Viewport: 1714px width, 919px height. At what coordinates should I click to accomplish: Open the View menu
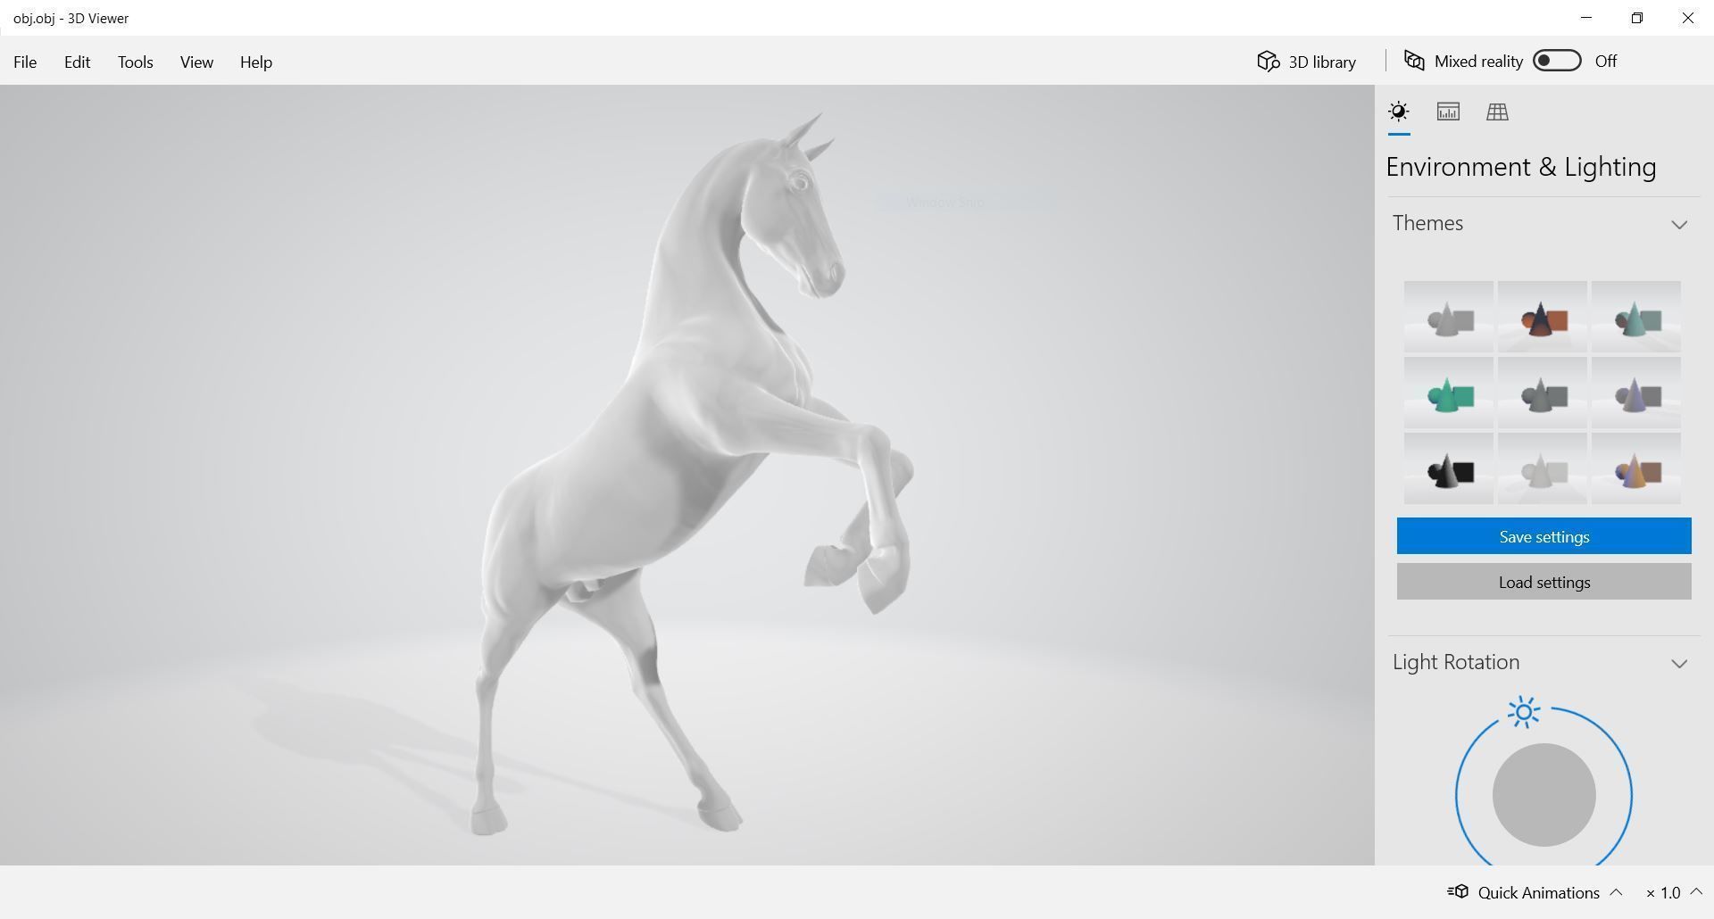pyautogui.click(x=196, y=62)
